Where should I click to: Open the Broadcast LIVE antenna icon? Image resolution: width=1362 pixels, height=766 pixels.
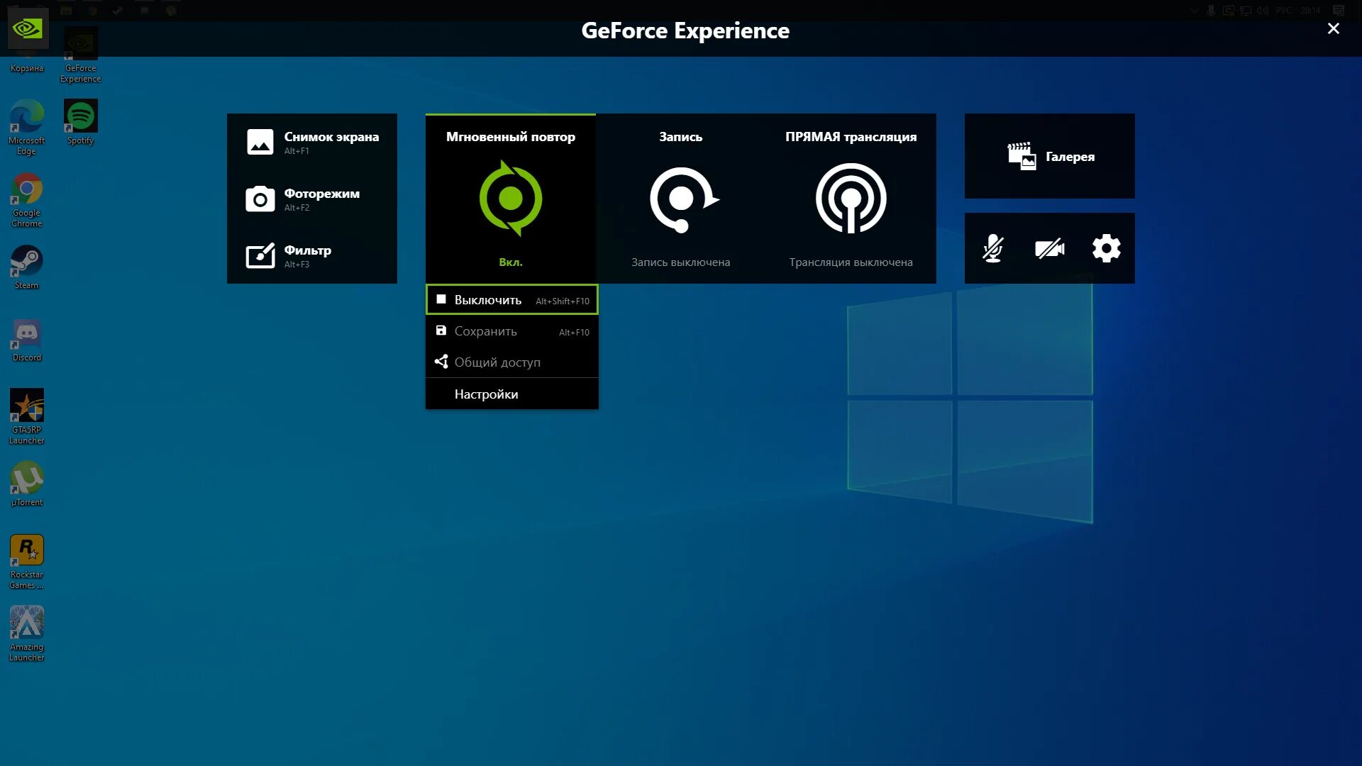click(851, 199)
